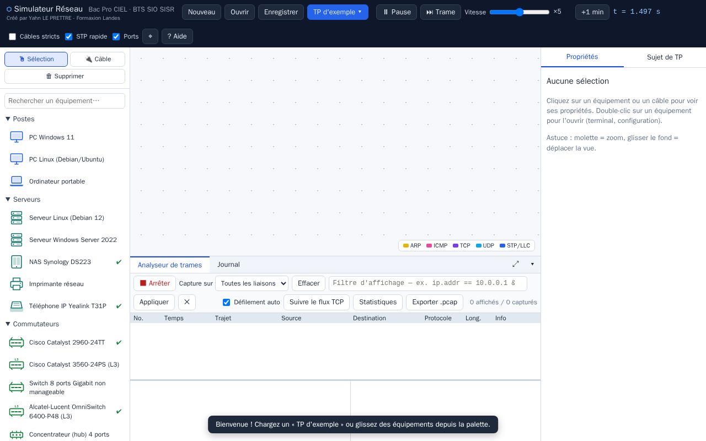Select the Téléphone IP Yealink T31P icon
The image size is (706, 441).
17,306
